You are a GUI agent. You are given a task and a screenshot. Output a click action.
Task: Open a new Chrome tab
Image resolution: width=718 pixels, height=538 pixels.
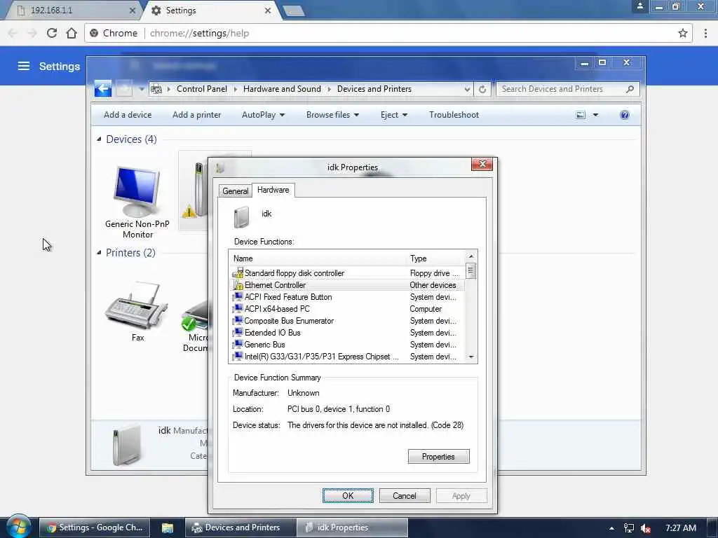pyautogui.click(x=294, y=11)
